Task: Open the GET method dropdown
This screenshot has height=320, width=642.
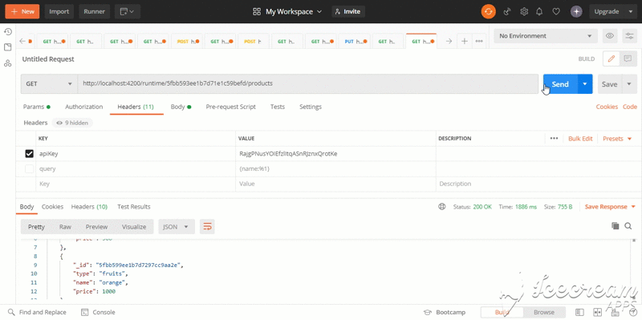Action: [49, 84]
